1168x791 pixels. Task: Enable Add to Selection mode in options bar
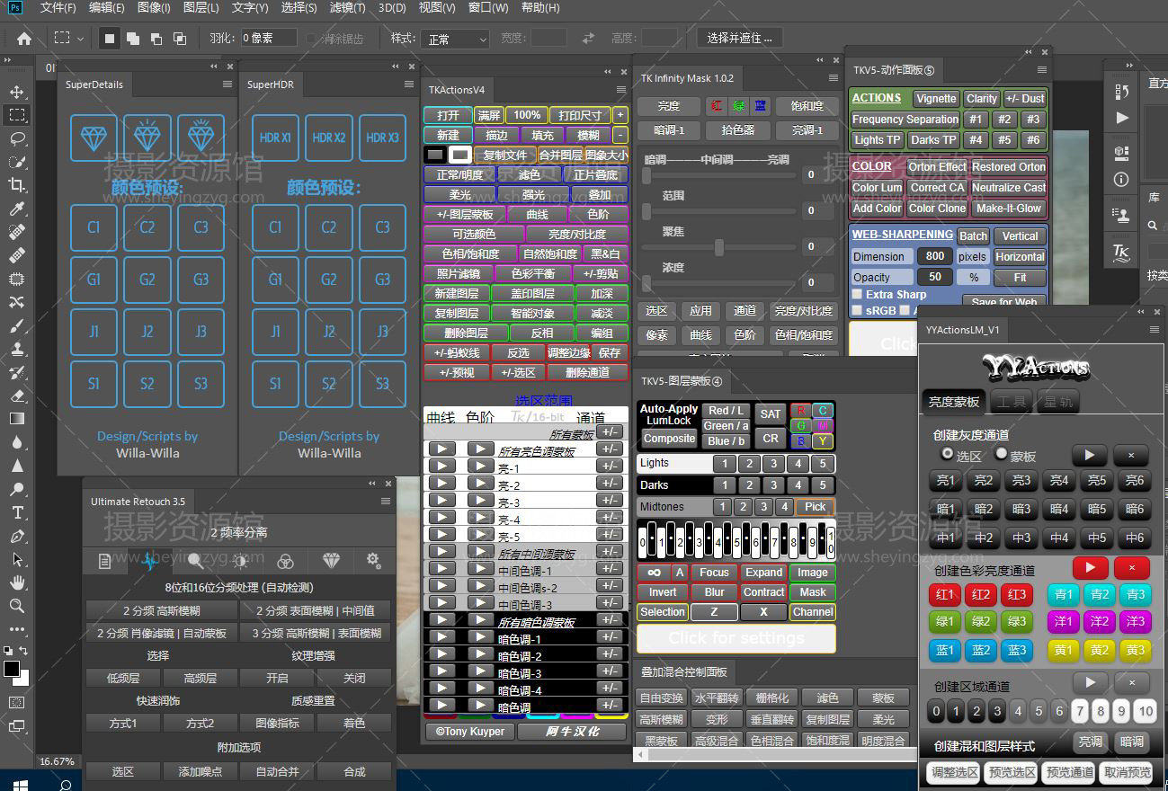coord(133,39)
